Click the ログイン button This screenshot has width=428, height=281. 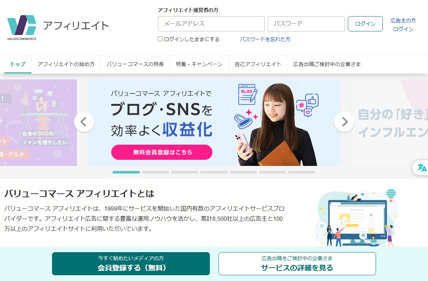[x=365, y=24]
